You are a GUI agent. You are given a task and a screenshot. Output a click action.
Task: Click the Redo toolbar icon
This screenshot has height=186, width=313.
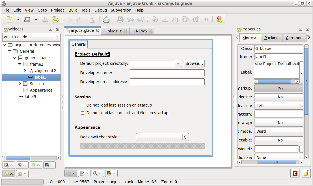[79, 19]
